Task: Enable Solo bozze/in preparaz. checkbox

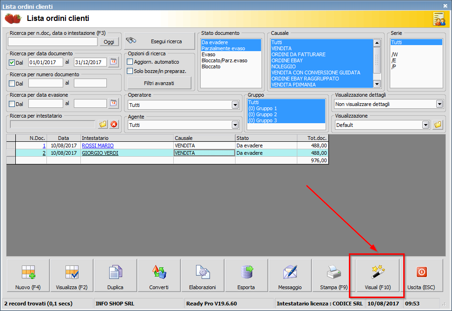Action: coord(130,71)
